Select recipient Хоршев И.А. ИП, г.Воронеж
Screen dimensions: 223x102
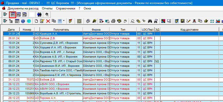click(61, 47)
